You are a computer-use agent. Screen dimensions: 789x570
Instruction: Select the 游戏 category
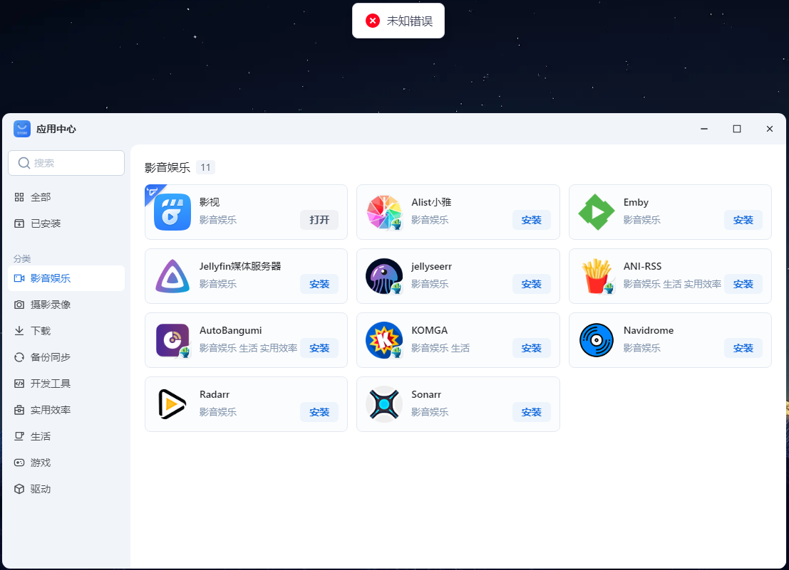pyautogui.click(x=66, y=463)
